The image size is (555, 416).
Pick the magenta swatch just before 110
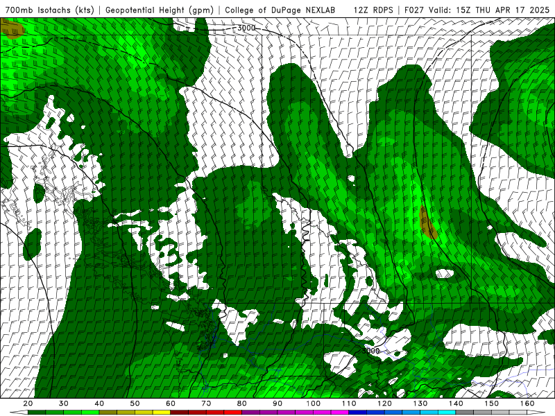pos(340,412)
